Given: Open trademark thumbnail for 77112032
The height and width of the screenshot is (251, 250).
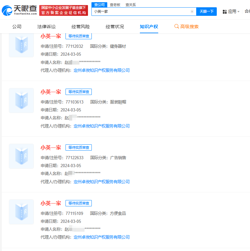Looking at the screenshot, I should tap(22, 45).
